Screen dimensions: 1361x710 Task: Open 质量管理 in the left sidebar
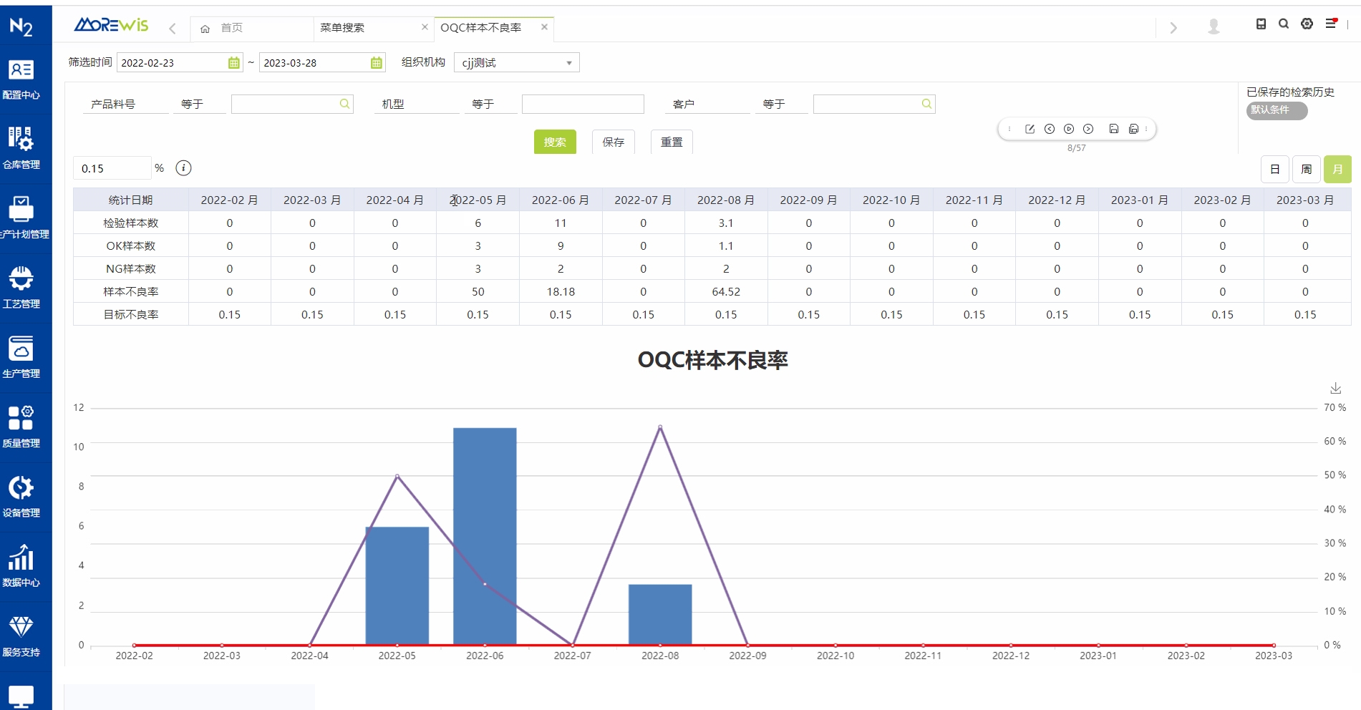(x=21, y=427)
